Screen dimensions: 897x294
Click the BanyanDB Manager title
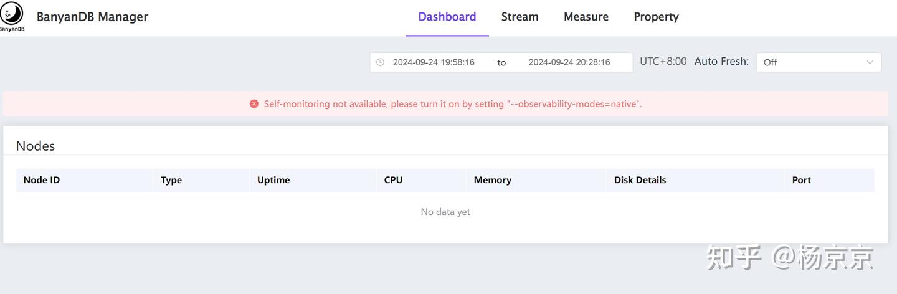92,17
